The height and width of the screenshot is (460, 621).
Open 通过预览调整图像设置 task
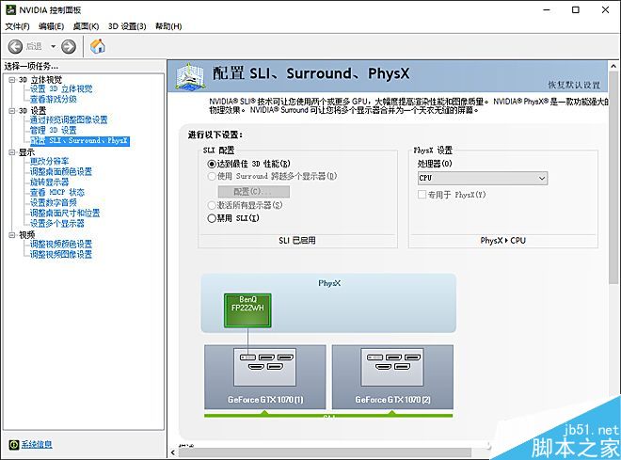69,120
